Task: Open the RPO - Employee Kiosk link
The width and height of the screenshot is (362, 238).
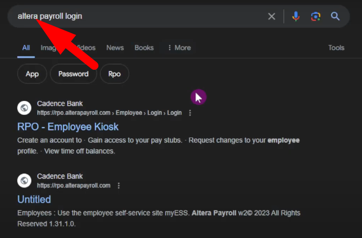Action: coord(68,127)
